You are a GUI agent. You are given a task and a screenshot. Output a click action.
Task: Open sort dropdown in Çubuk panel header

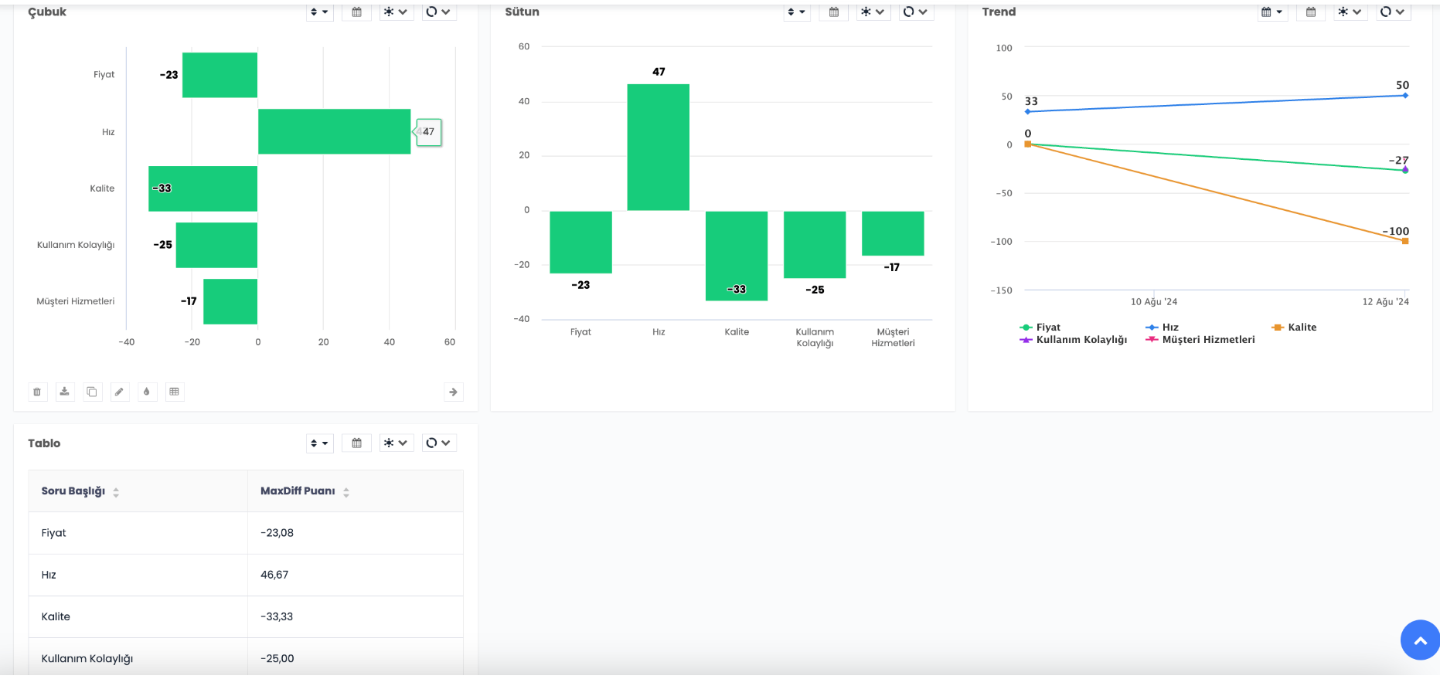pos(319,12)
